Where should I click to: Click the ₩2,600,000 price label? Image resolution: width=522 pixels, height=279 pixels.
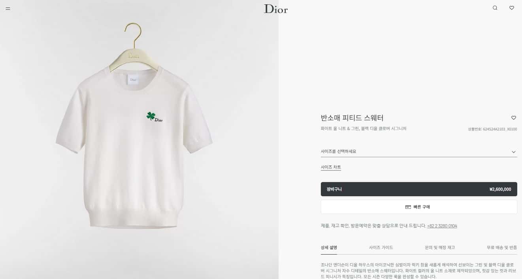pyautogui.click(x=500, y=190)
